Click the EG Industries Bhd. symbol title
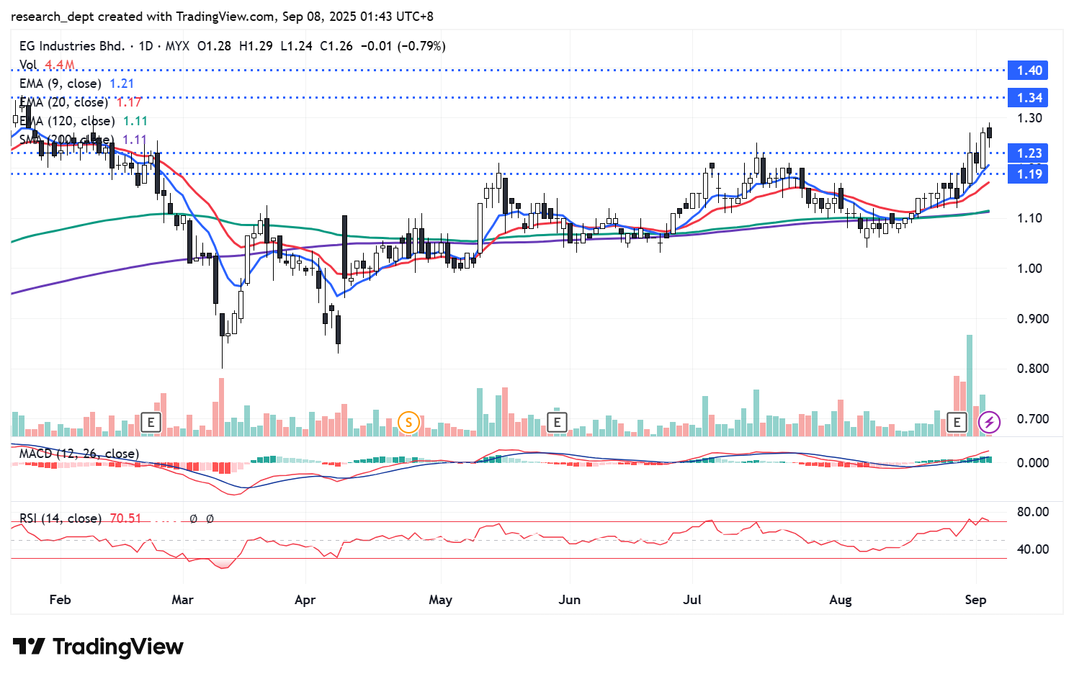Viewport: 1074px width, 679px height. coord(71,46)
